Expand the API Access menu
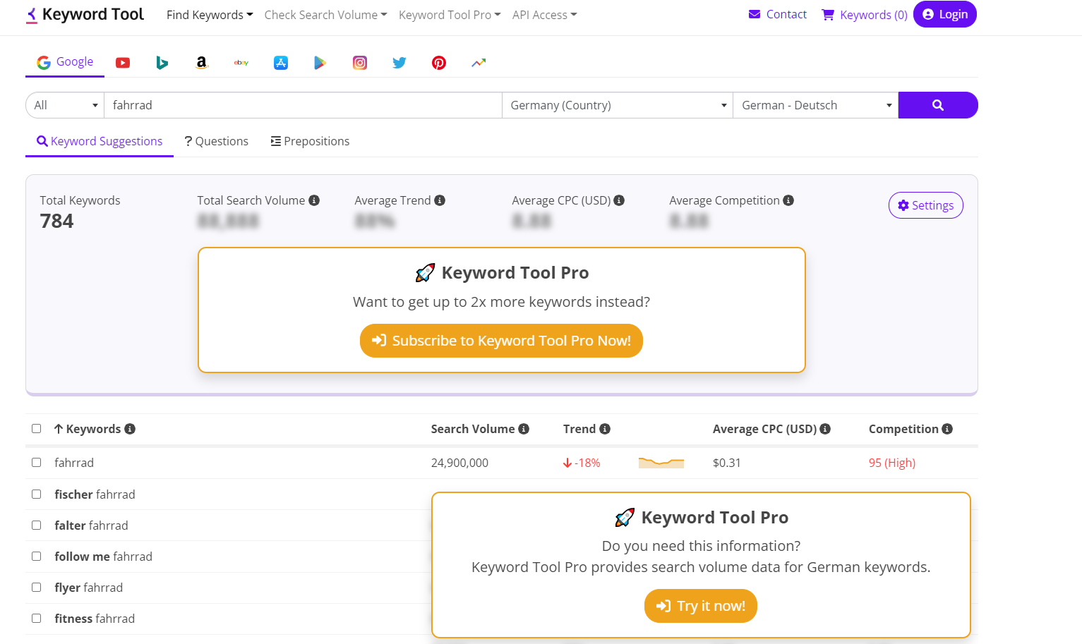The height and width of the screenshot is (644, 1082). point(544,15)
